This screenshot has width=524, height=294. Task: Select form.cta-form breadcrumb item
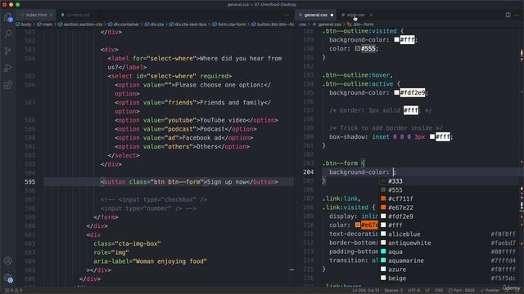coord(231,24)
